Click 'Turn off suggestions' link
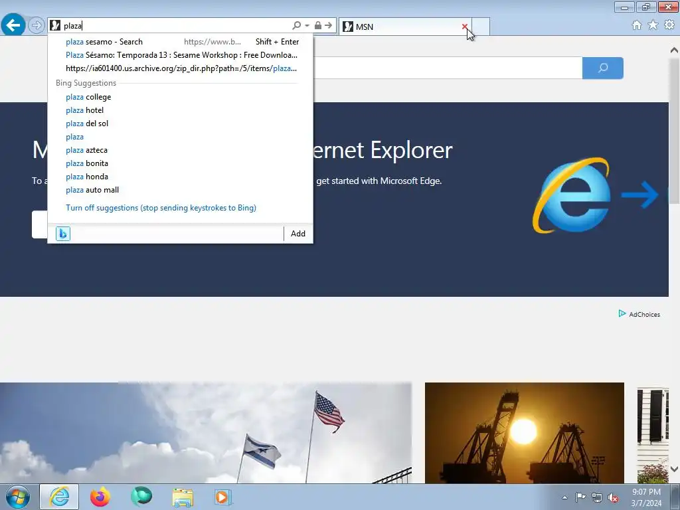 pyautogui.click(x=161, y=208)
